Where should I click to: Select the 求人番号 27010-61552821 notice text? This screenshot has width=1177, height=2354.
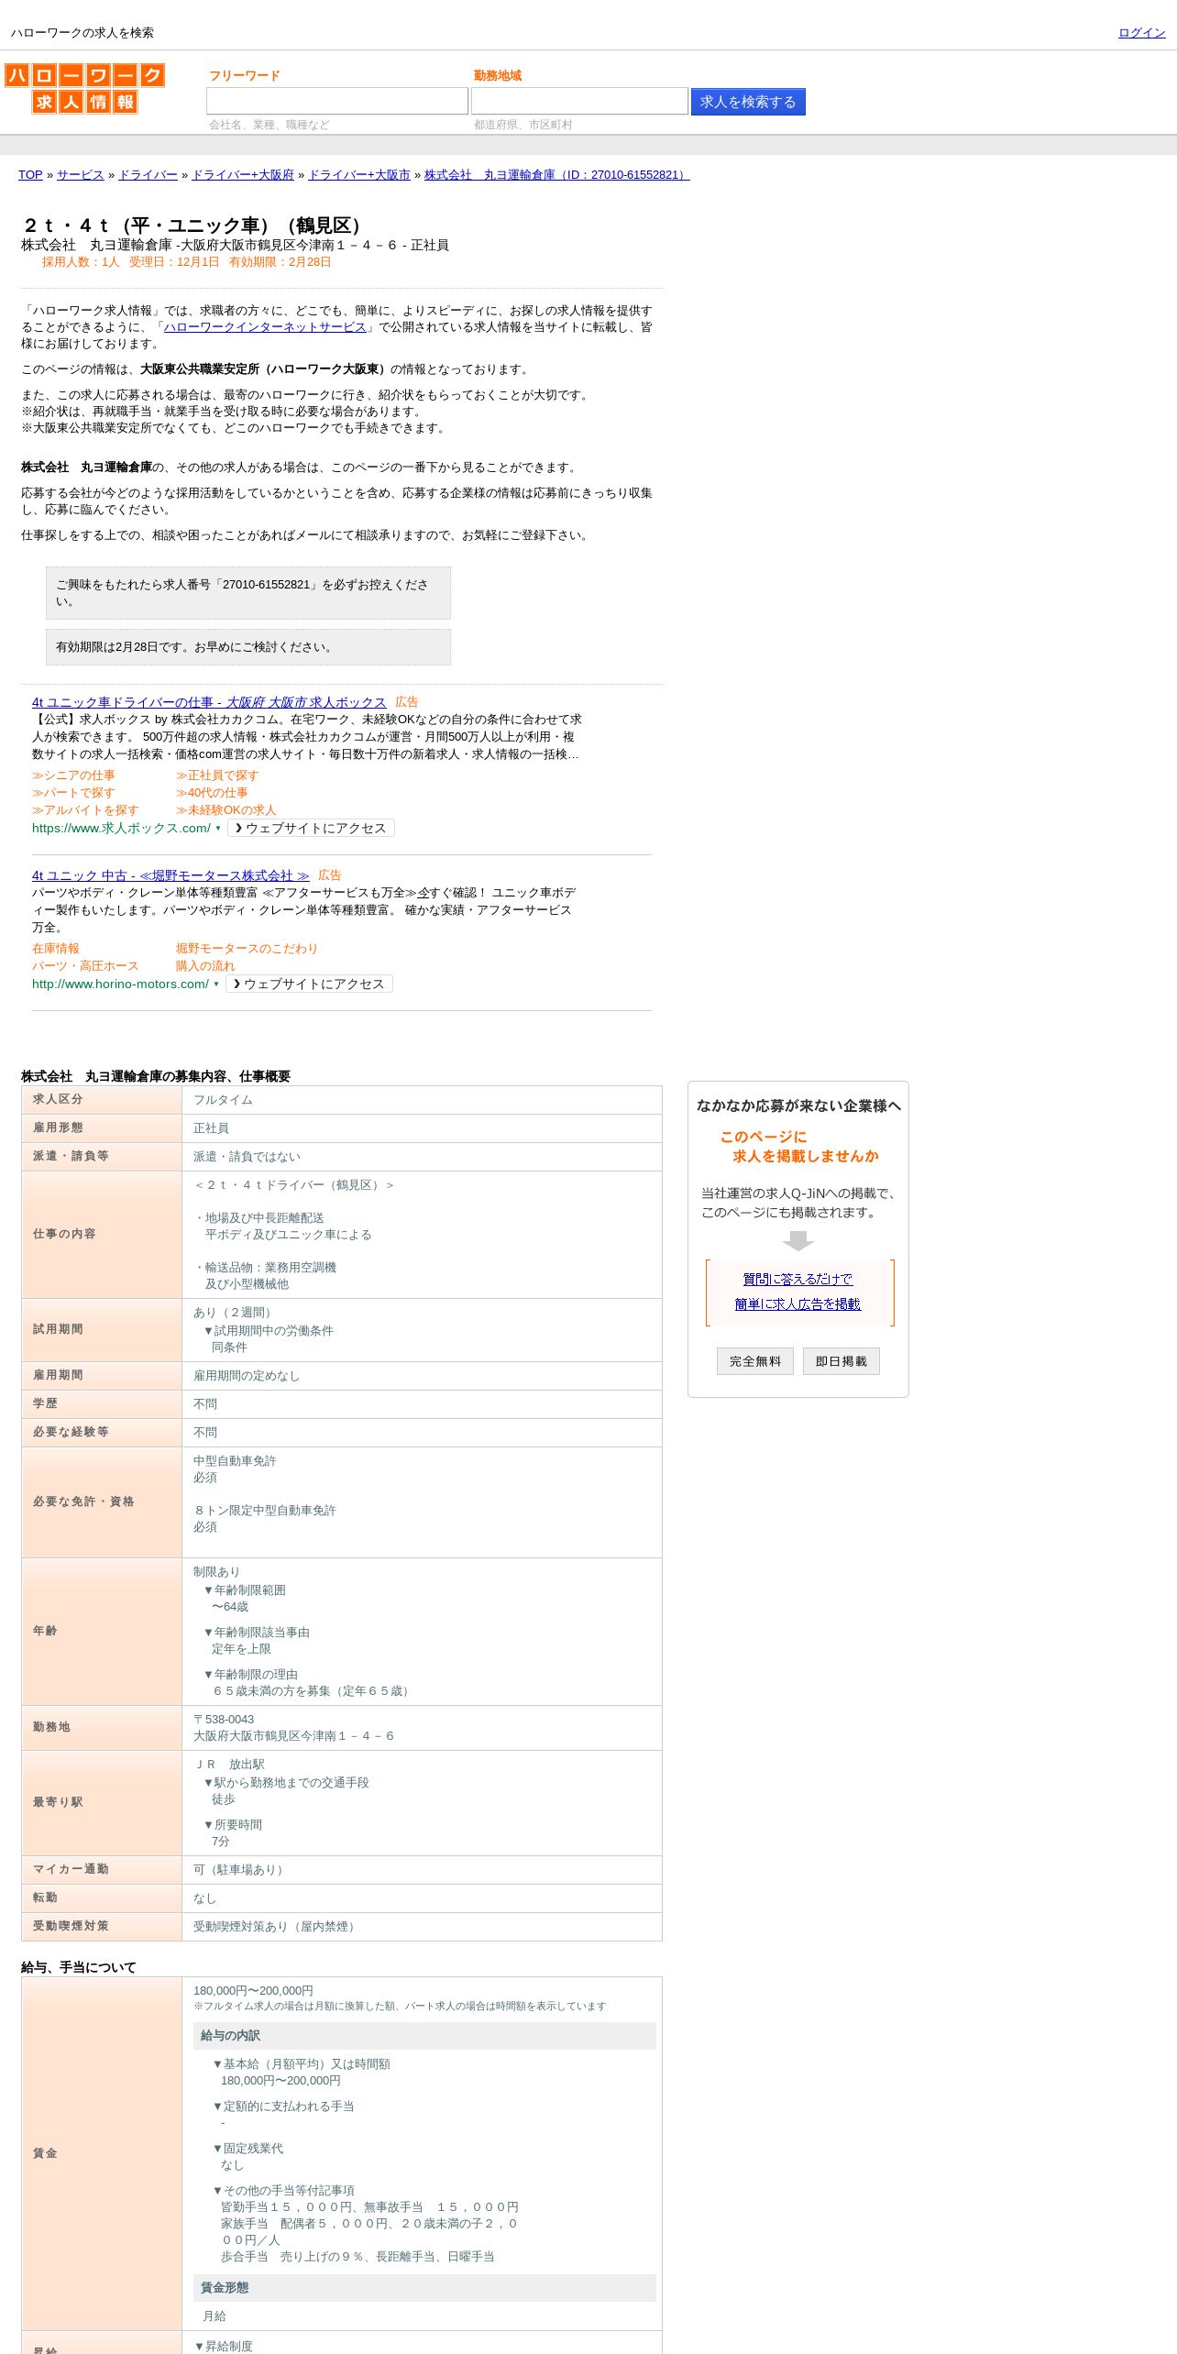[248, 593]
